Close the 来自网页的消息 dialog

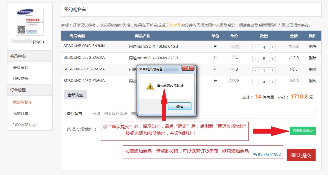point(188,68)
